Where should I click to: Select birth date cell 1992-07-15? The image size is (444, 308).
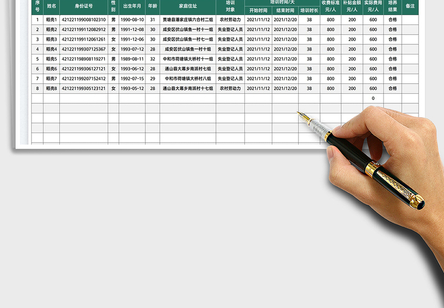[132, 79]
